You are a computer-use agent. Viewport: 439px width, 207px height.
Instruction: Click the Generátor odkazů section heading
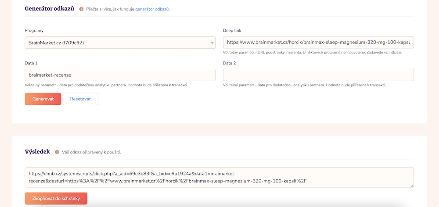49,8
